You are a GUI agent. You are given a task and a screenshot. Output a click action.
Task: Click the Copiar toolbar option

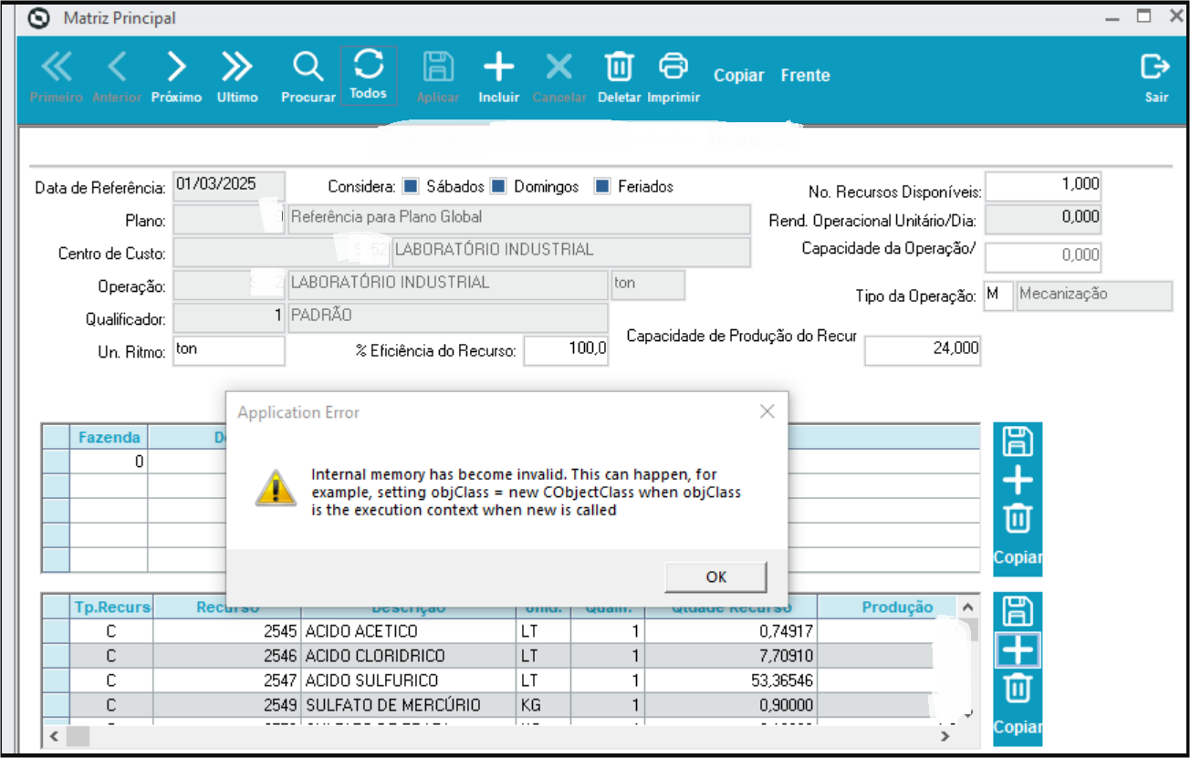[738, 76]
